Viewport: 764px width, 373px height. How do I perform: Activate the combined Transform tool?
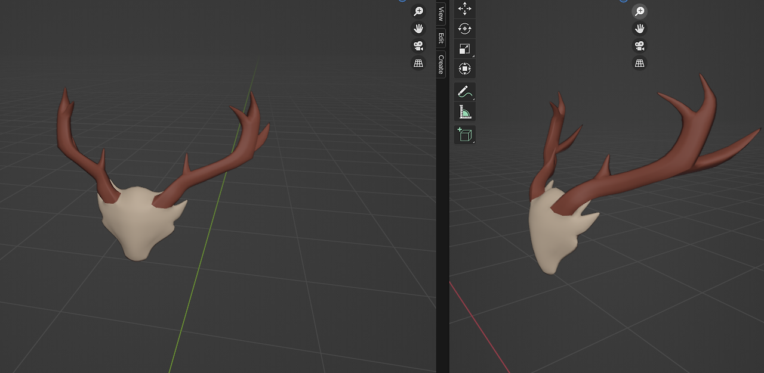pos(464,69)
